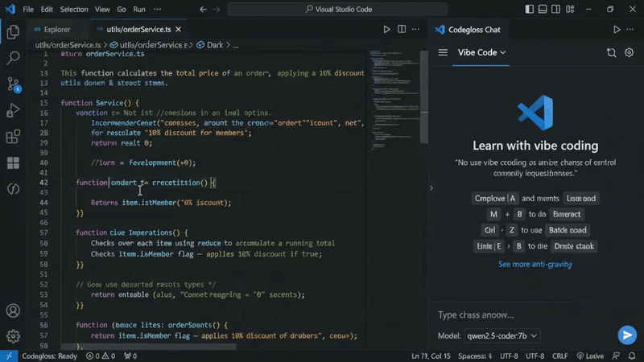
Task: Open Source Control view with badge
Action: pyautogui.click(x=14, y=84)
